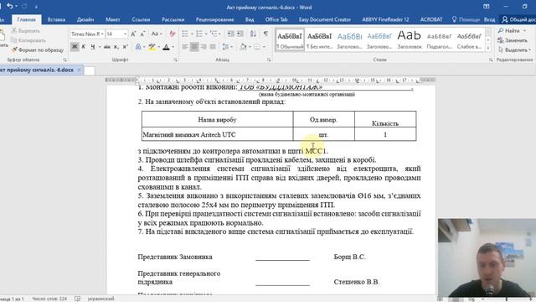
Task: Click the language indicator украинский in status bar
Action: click(x=100, y=299)
